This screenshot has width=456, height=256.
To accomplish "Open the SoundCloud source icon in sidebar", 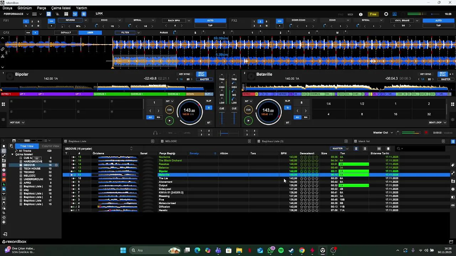I will coord(4,180).
